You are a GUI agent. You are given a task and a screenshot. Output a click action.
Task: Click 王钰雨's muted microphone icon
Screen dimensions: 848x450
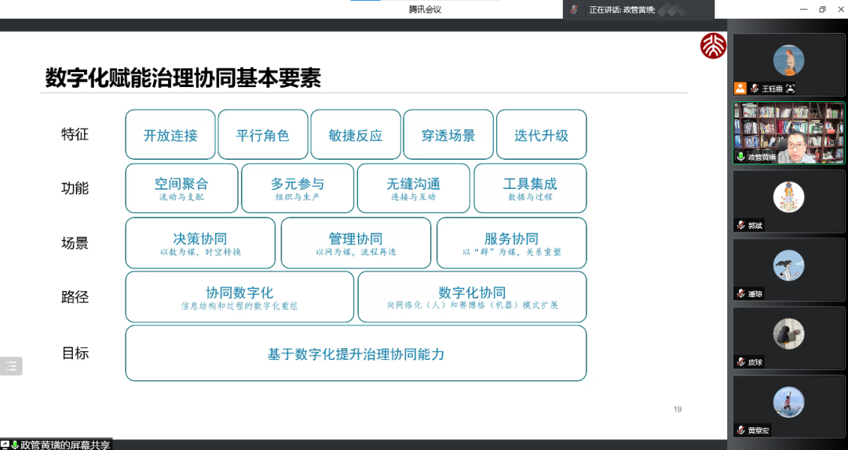pos(754,89)
